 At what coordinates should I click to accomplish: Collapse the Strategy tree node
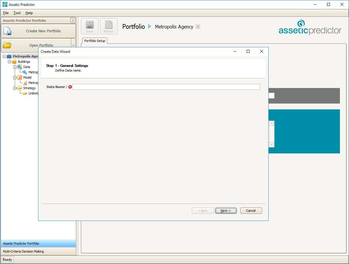(x=15, y=88)
